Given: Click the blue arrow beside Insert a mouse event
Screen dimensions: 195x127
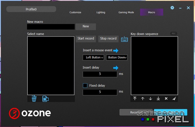Looking at the screenshot, I should [116, 50].
